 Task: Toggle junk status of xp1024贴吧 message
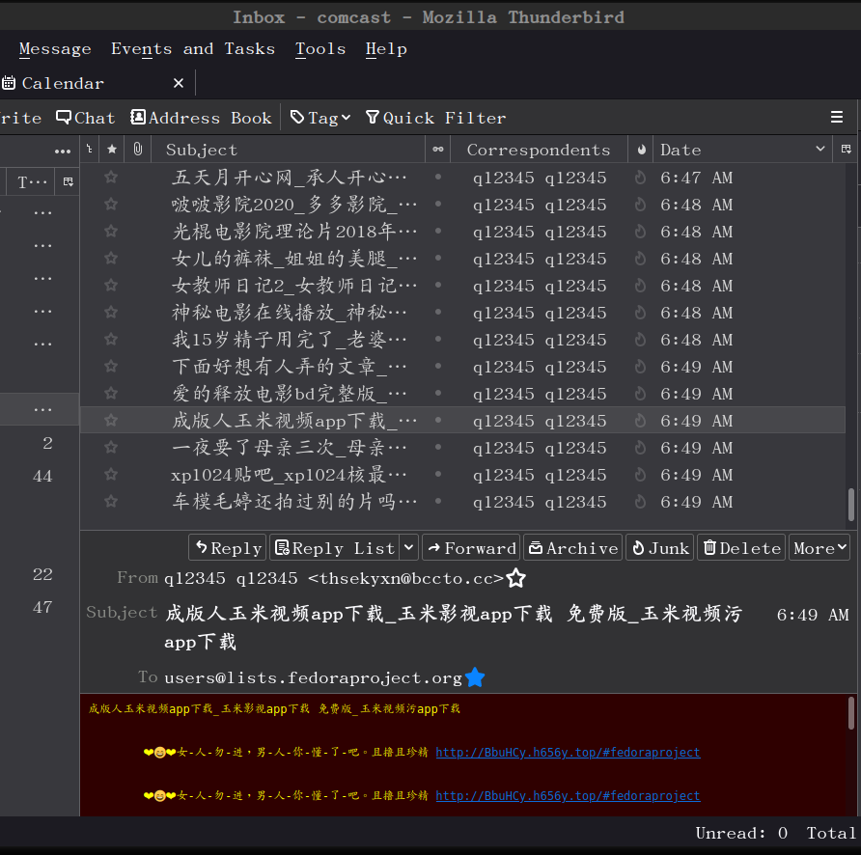[640, 475]
